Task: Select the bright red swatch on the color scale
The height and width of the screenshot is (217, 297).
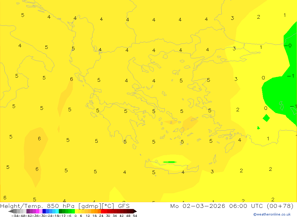Action: (102, 211)
